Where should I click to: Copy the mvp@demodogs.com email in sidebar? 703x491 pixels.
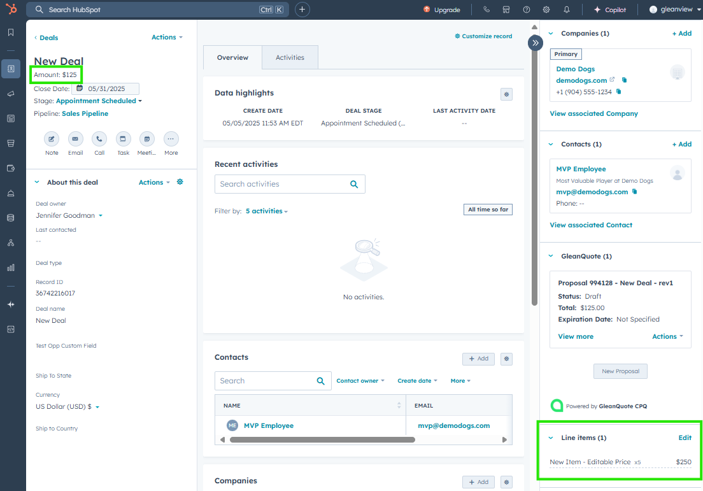[x=634, y=192]
